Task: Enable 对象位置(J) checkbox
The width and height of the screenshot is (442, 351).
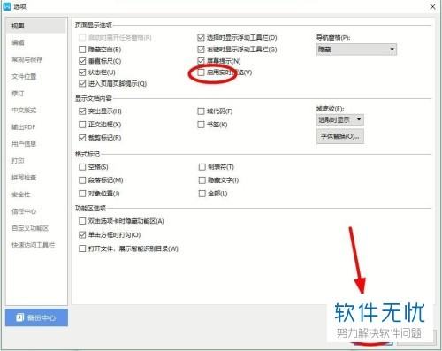Action: (82, 194)
